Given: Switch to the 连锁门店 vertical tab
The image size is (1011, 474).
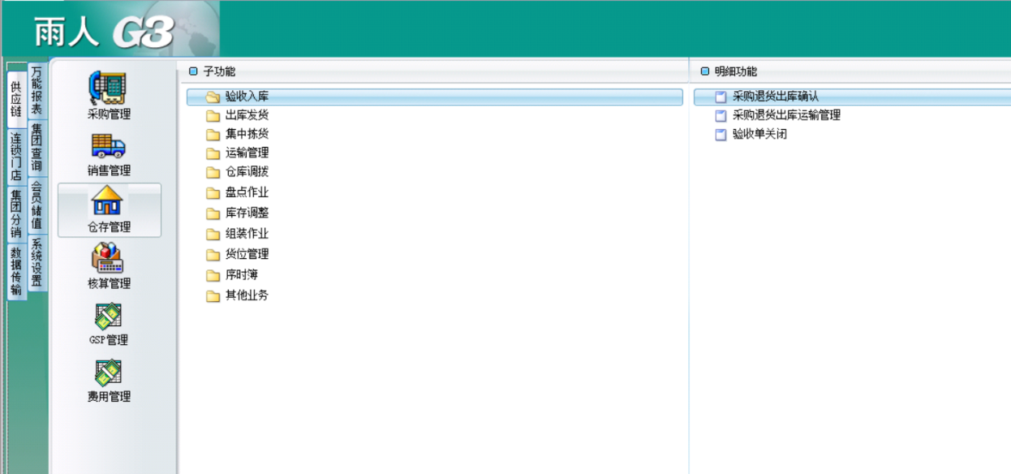Looking at the screenshot, I should [x=15, y=156].
